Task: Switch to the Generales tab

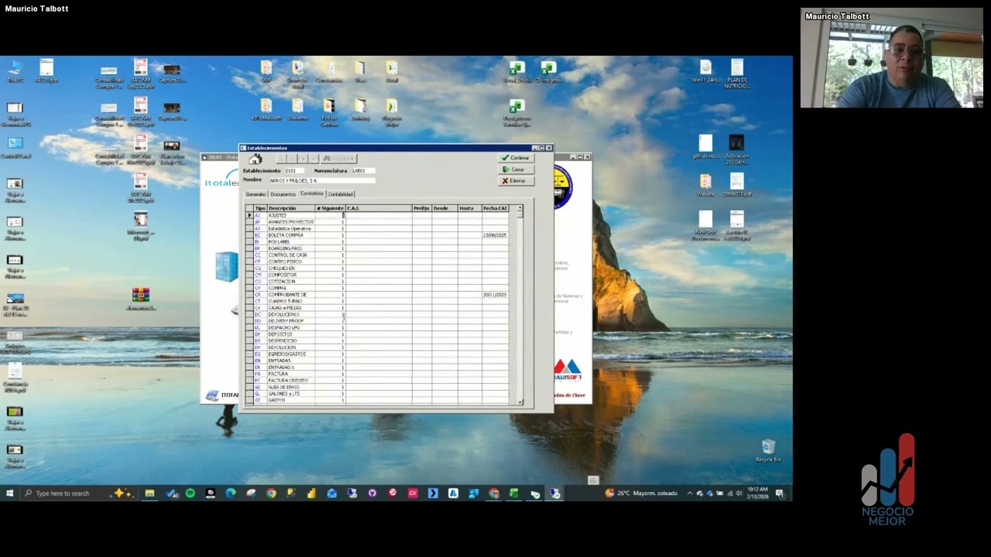Action: point(255,194)
